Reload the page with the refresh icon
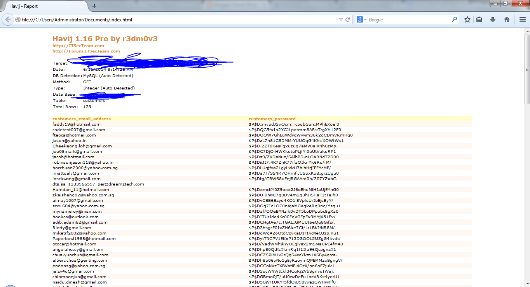 tap(348, 19)
